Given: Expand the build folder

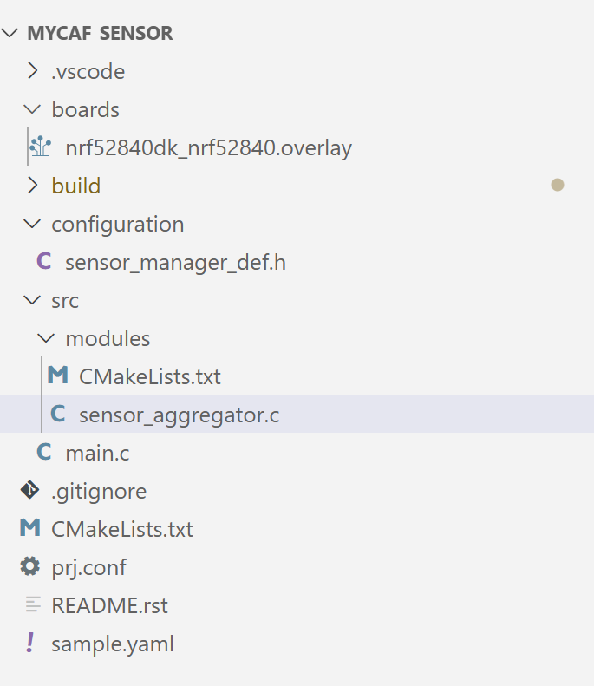Looking at the screenshot, I should click(x=33, y=186).
